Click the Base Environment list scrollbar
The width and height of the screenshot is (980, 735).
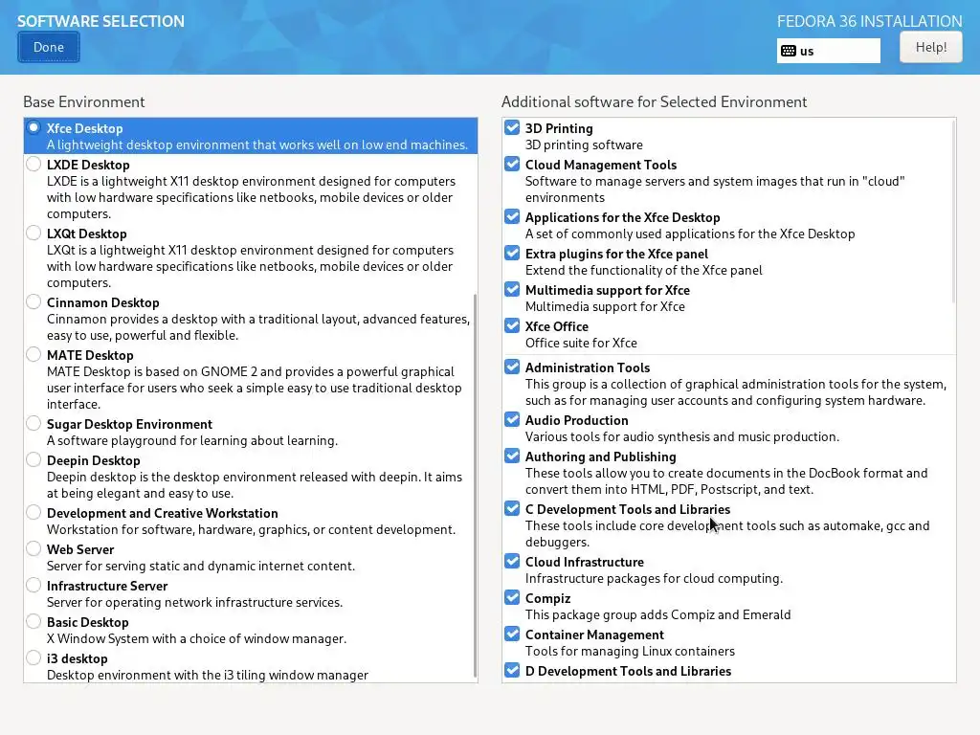[x=475, y=486]
